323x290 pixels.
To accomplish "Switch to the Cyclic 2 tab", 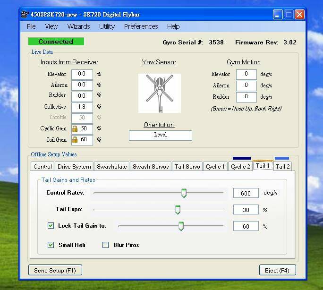I will (x=240, y=166).
